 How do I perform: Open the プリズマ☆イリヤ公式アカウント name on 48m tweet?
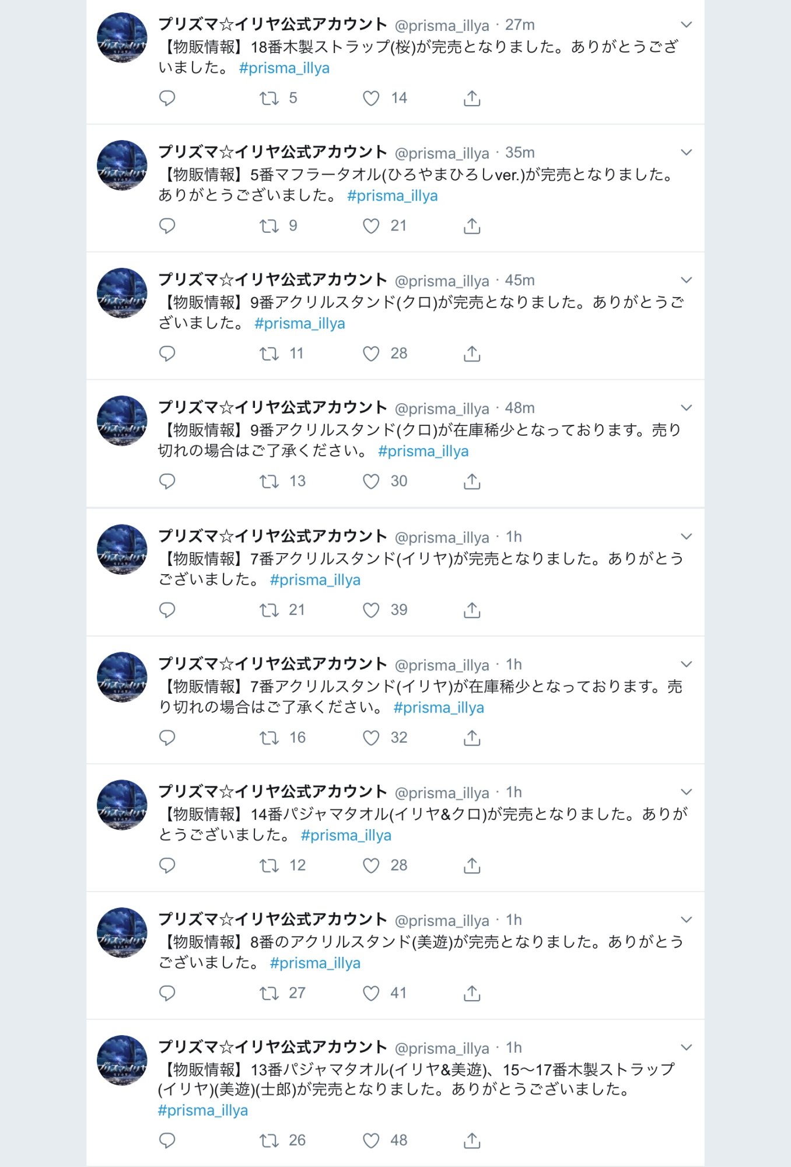[x=272, y=407]
